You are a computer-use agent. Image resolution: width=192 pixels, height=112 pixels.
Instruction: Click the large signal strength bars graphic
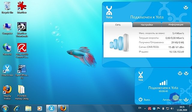click(119, 42)
